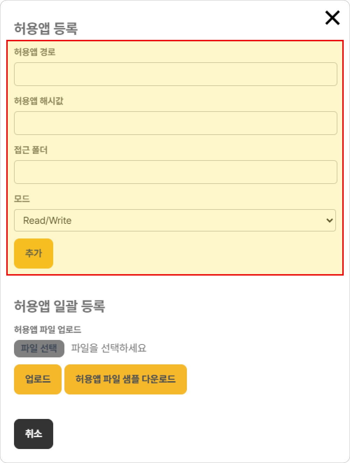This screenshot has height=463, width=350.
Task: Click the 접근 폴더 input field
Action: (x=175, y=172)
